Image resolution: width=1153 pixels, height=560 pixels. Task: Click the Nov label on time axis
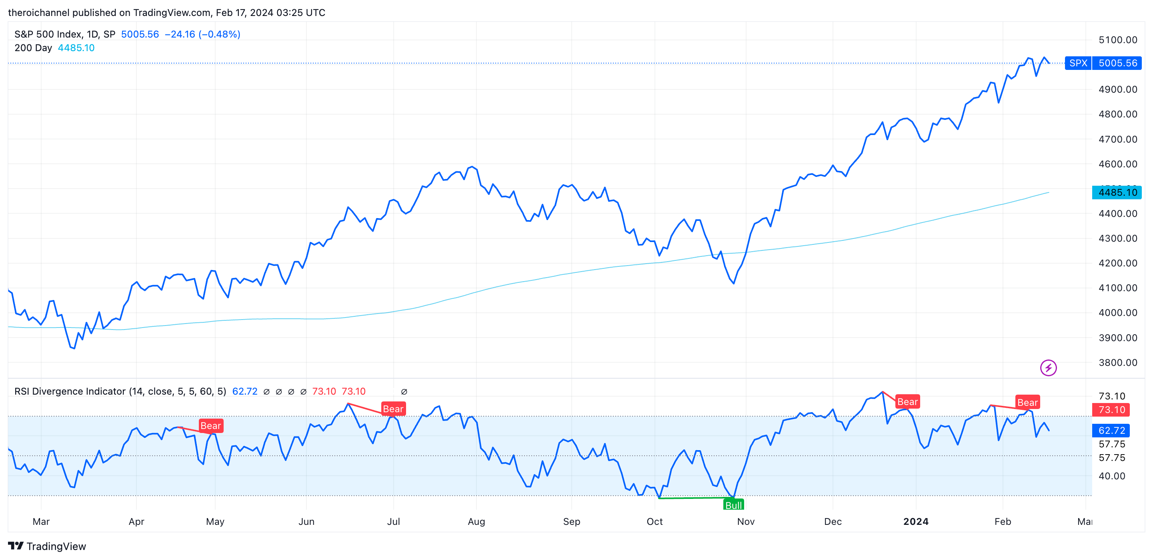click(x=746, y=521)
